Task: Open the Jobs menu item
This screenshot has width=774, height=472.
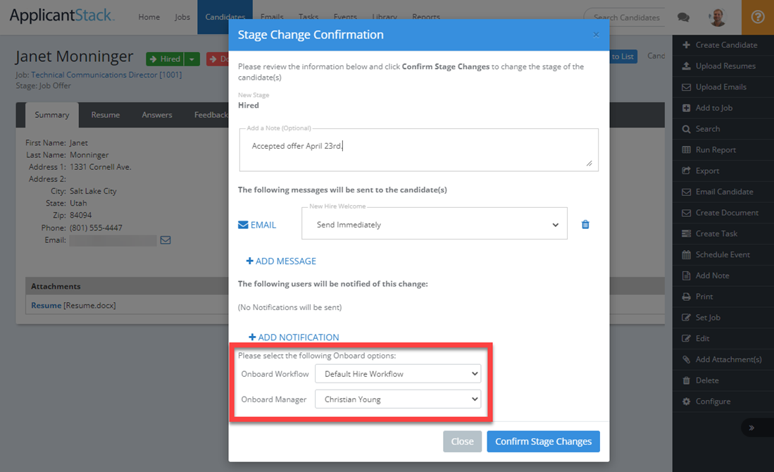Action: click(x=182, y=18)
